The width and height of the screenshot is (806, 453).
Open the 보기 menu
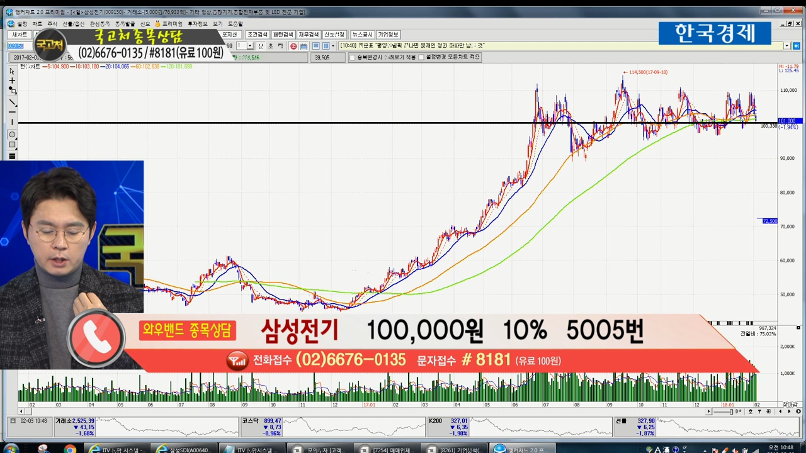click(218, 24)
